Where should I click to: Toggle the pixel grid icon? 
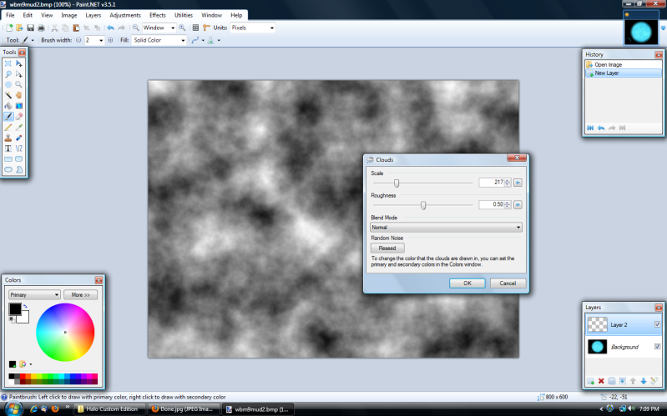click(195, 28)
